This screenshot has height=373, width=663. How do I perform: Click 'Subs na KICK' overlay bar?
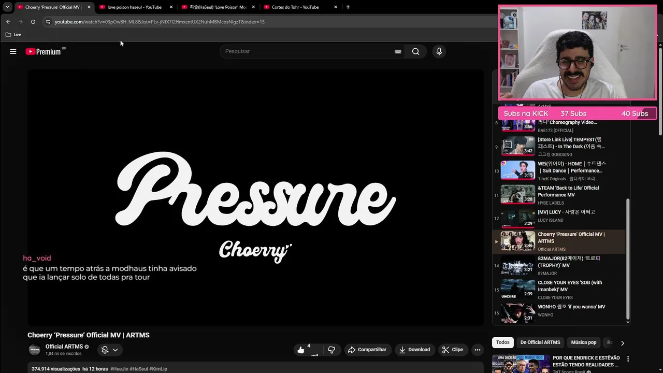(577, 113)
